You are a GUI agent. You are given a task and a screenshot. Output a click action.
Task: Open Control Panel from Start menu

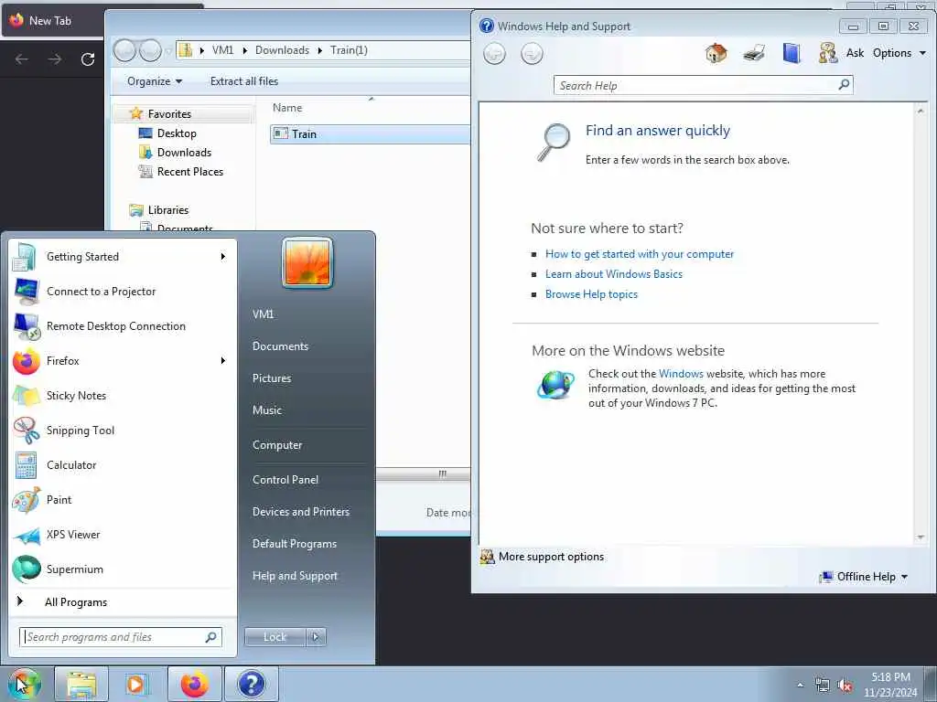click(x=285, y=480)
